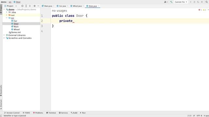Click the tool windows toggle icon in status bar corner
This screenshot has height=117, width=209.
click(1, 116)
